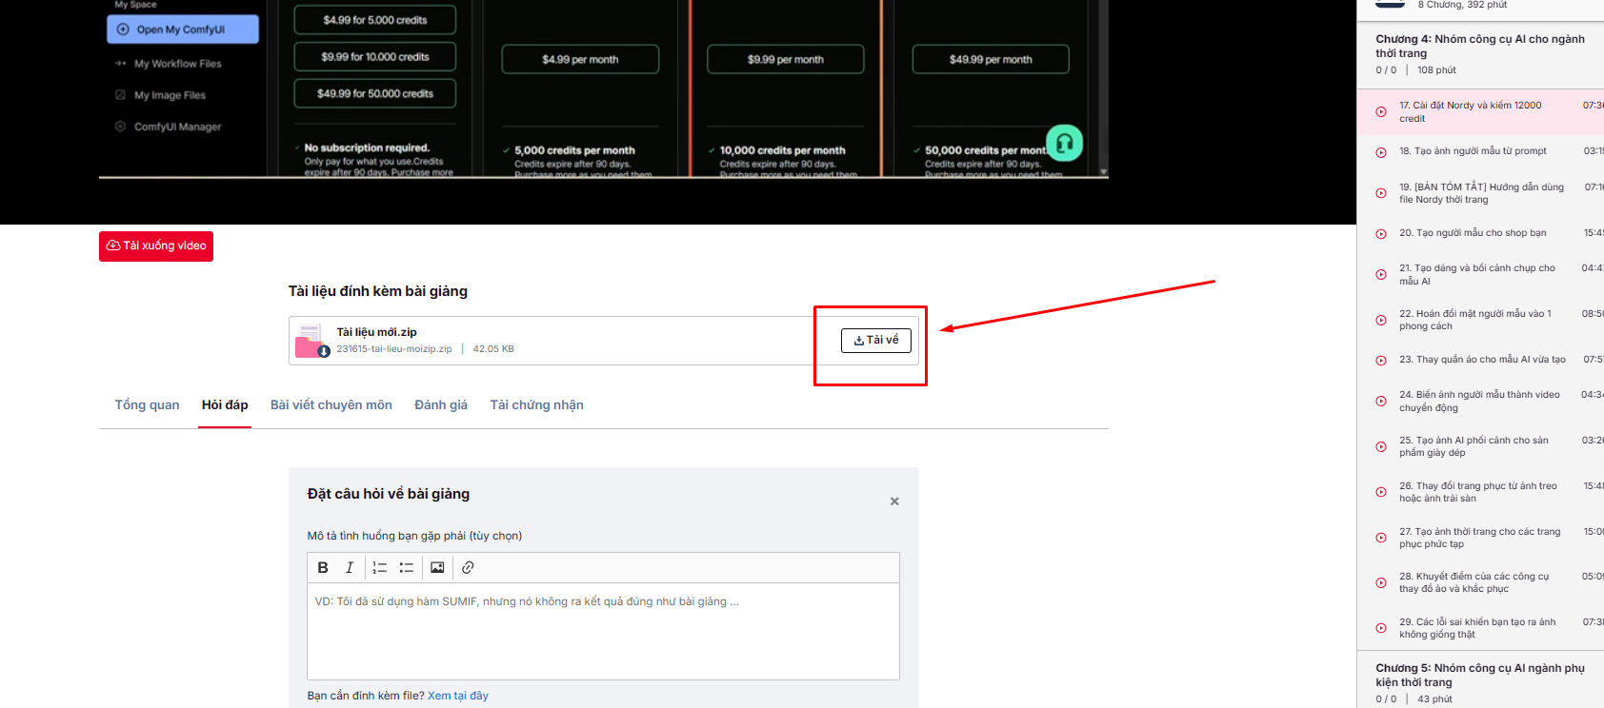Open the Tải chứng nhận tab
The image size is (1604, 708).
tap(537, 405)
